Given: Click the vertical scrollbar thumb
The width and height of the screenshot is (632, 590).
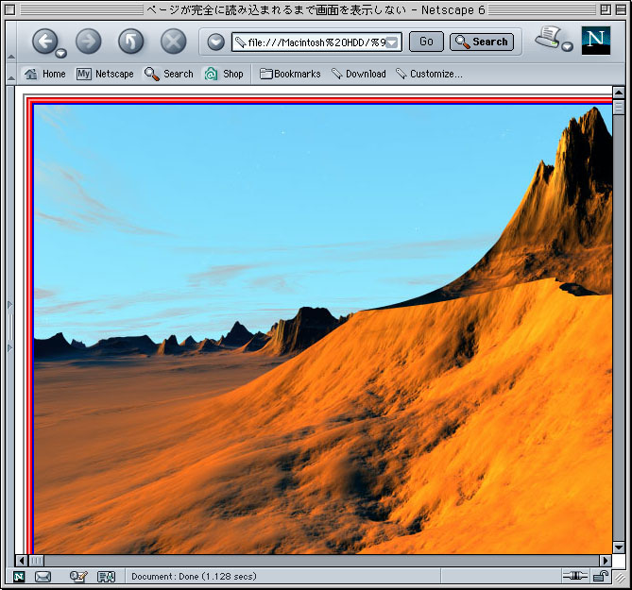Looking at the screenshot, I should (619, 107).
